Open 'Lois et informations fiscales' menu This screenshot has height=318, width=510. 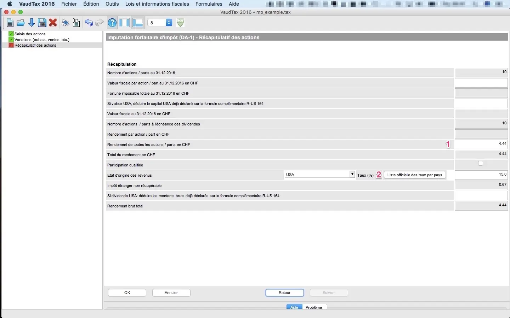click(x=157, y=4)
